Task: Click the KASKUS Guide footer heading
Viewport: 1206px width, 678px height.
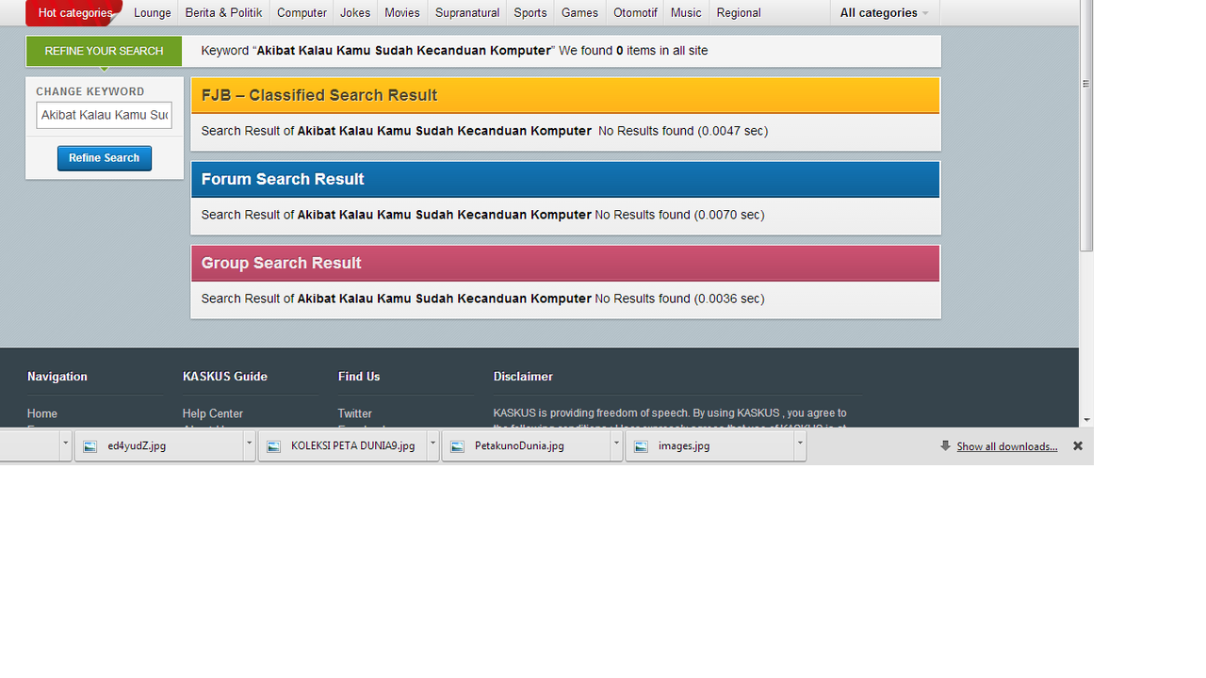Action: click(x=225, y=377)
